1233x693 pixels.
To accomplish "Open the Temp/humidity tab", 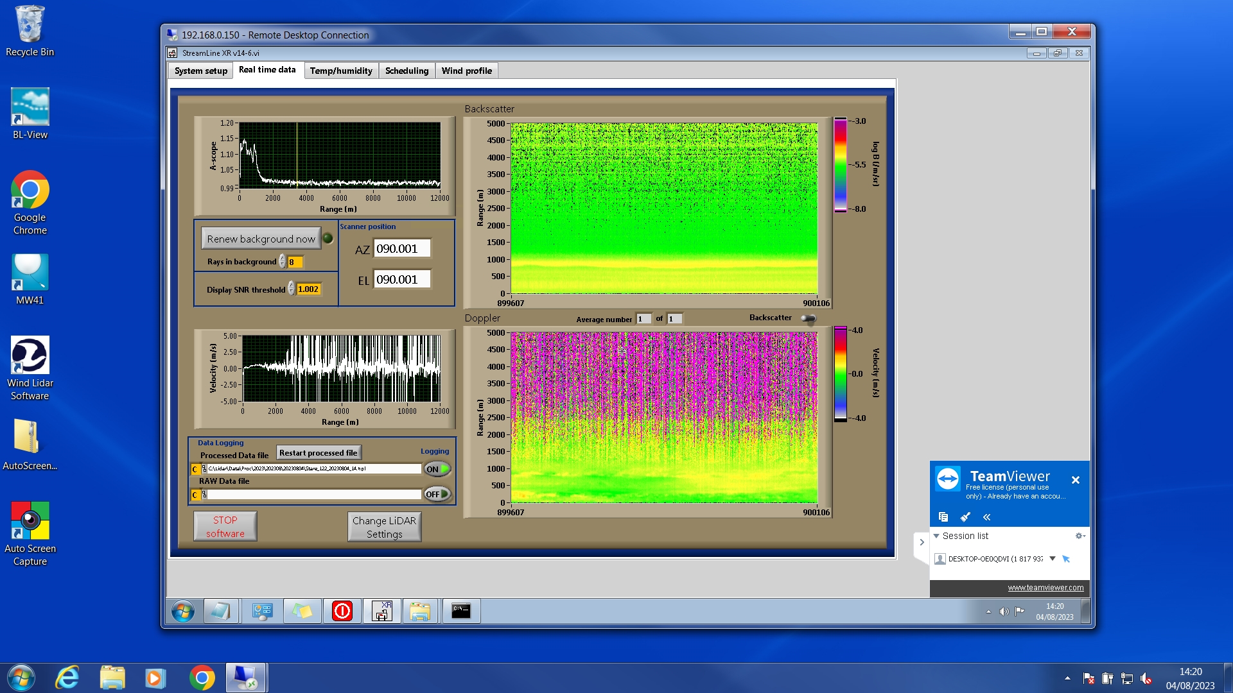I will click(340, 71).
